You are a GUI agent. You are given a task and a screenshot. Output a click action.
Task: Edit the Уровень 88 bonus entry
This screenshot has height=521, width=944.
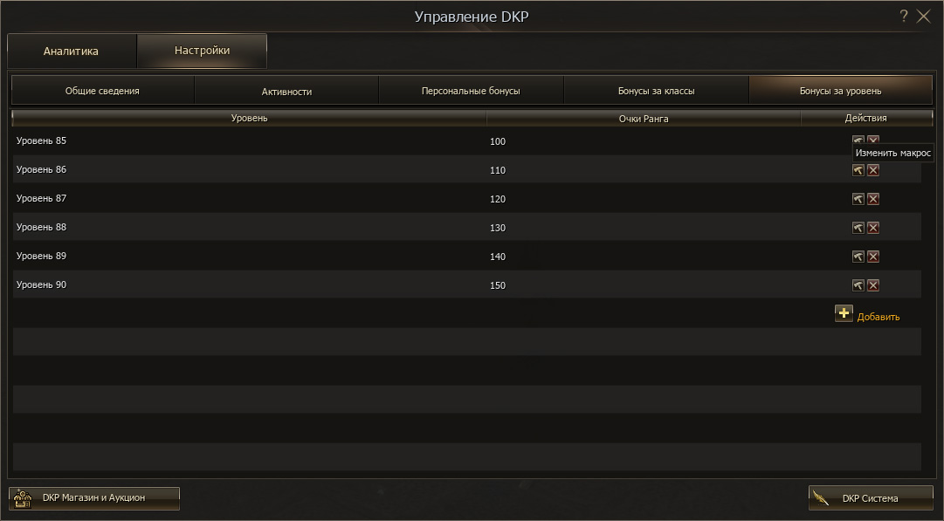(858, 228)
